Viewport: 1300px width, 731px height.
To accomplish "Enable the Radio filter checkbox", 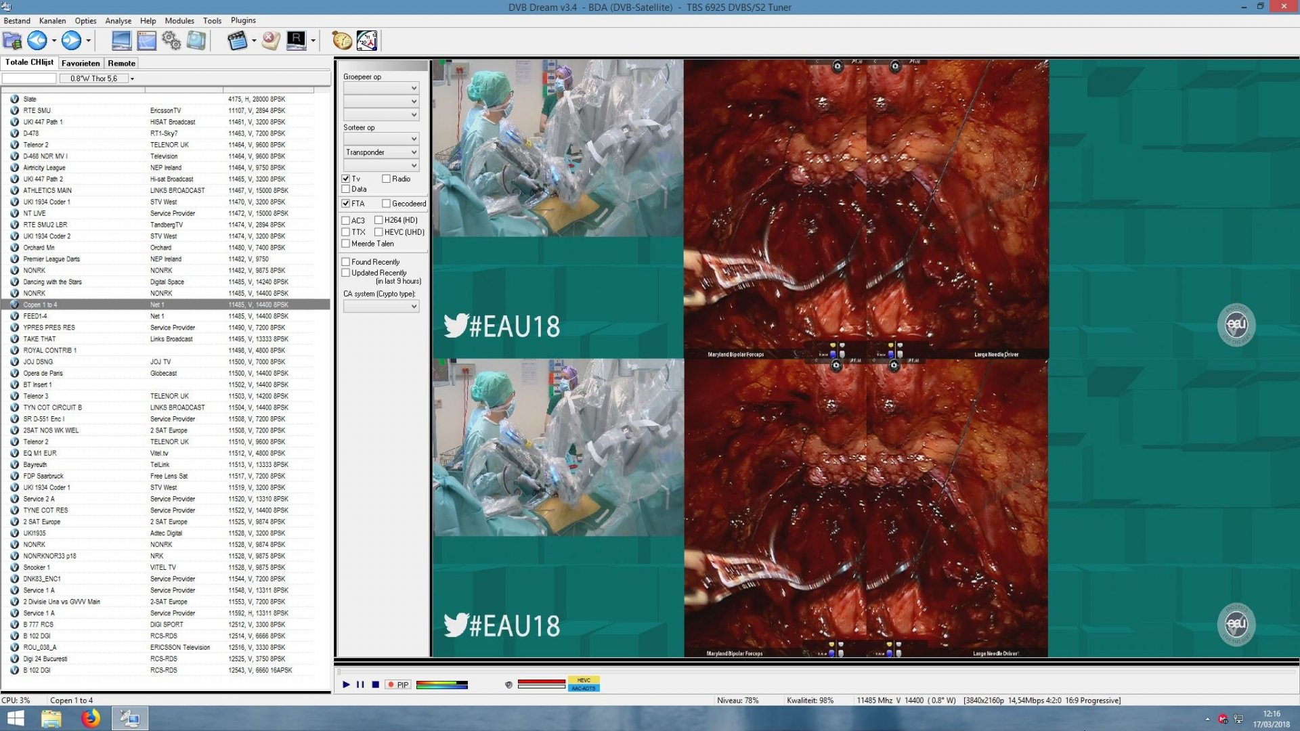I will 385,179.
